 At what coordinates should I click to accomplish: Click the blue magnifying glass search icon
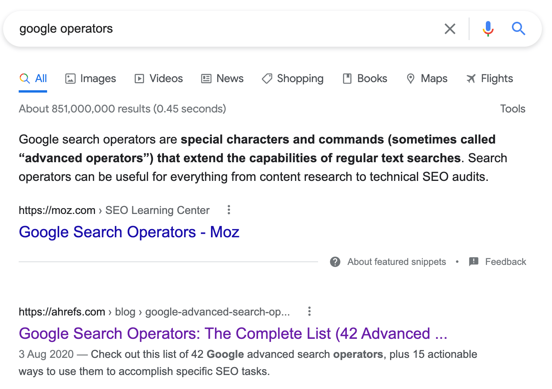(519, 28)
